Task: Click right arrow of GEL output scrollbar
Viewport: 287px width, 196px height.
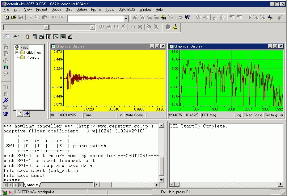Action: [281, 184]
